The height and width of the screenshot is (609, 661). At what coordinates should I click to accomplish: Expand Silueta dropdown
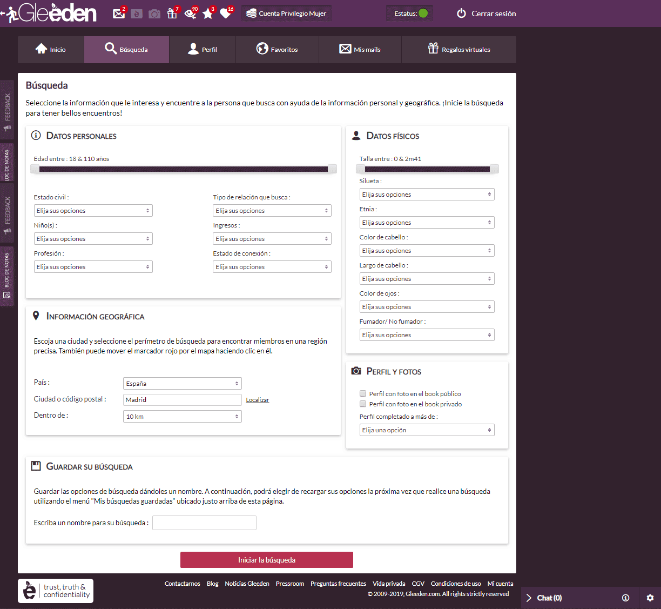point(427,195)
